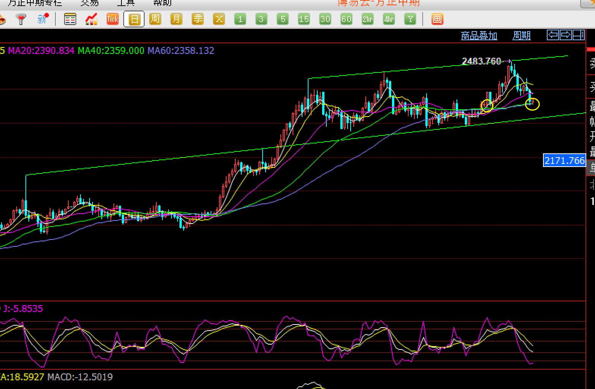The width and height of the screenshot is (595, 389).
Task: Switch to 60-minute chart
Action: tap(346, 19)
